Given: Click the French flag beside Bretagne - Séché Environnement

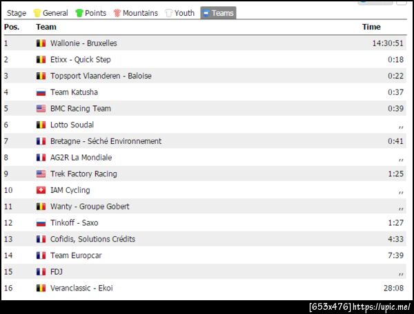Looking at the screenshot, I should 41,141.
